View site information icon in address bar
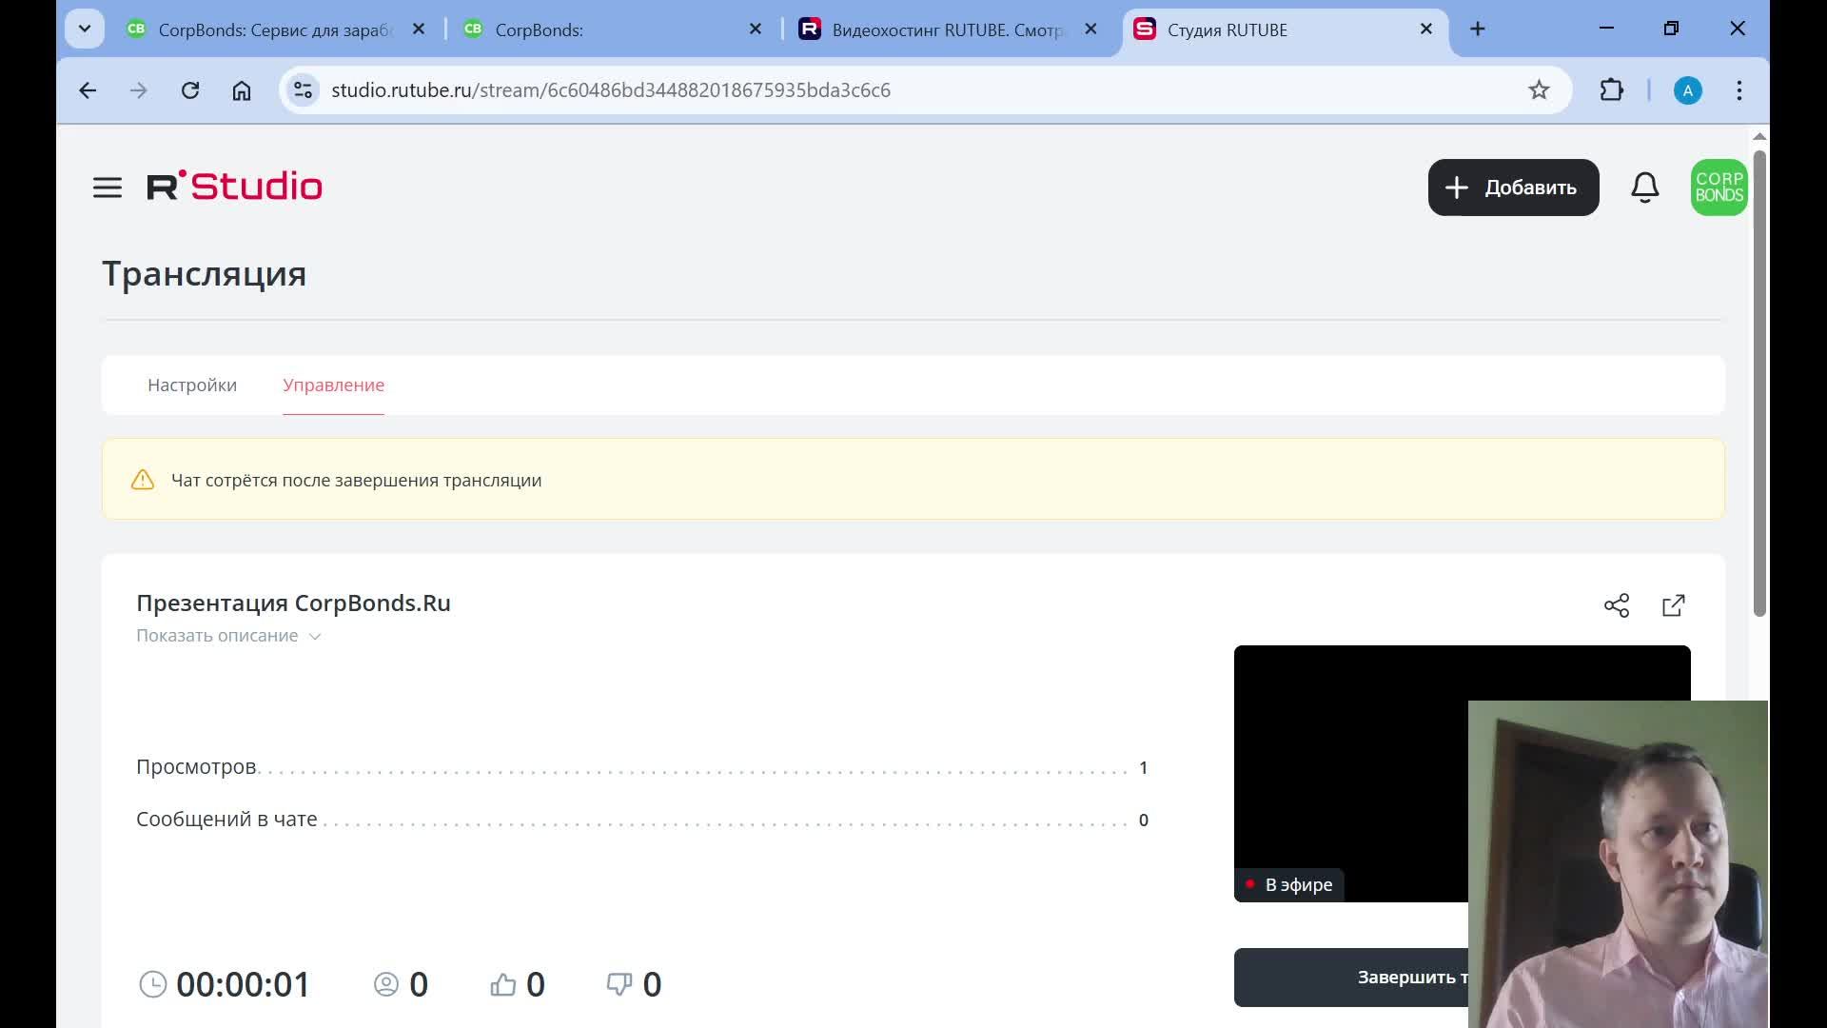The image size is (1827, 1028). [303, 90]
